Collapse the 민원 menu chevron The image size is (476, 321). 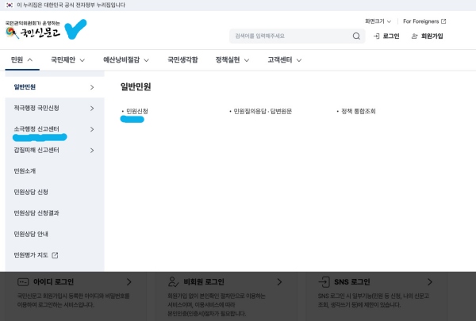click(30, 59)
